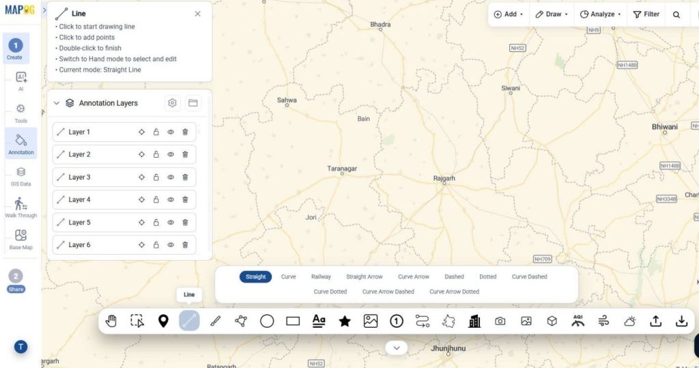
Task: Toggle visibility of Layer 1
Action: [x=170, y=132]
